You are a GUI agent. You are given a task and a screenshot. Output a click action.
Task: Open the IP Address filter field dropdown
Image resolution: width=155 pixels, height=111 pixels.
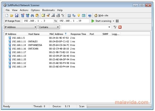pyautogui.click(x=20, y=27)
